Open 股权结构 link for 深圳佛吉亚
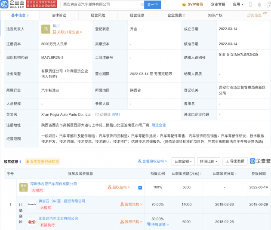This screenshot has height=230, width=271. 119,187
